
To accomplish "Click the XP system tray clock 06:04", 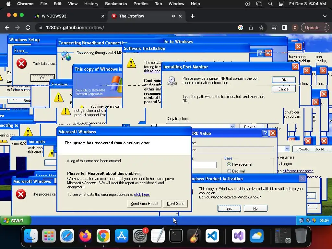I will (x=324, y=220).
